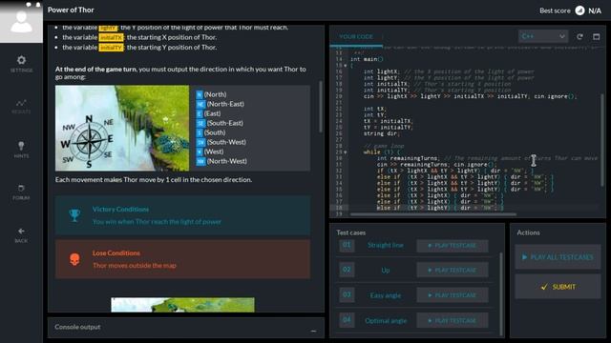Viewport: 611px width, 343px height.
Task: Click the Actions panel heading
Action: 528,232
